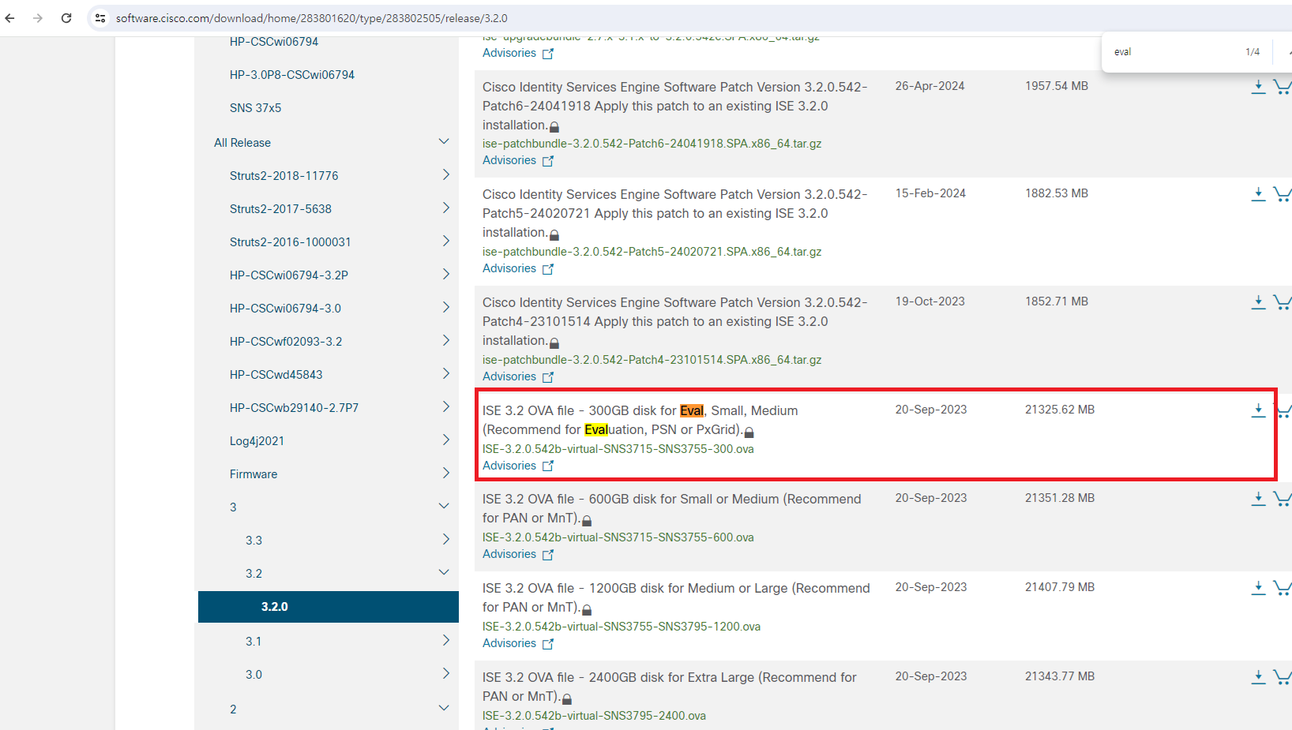Screen dimensions: 1292x730
Task: Click lock icon beside 600GB OVA description
Action: pyautogui.click(x=587, y=520)
